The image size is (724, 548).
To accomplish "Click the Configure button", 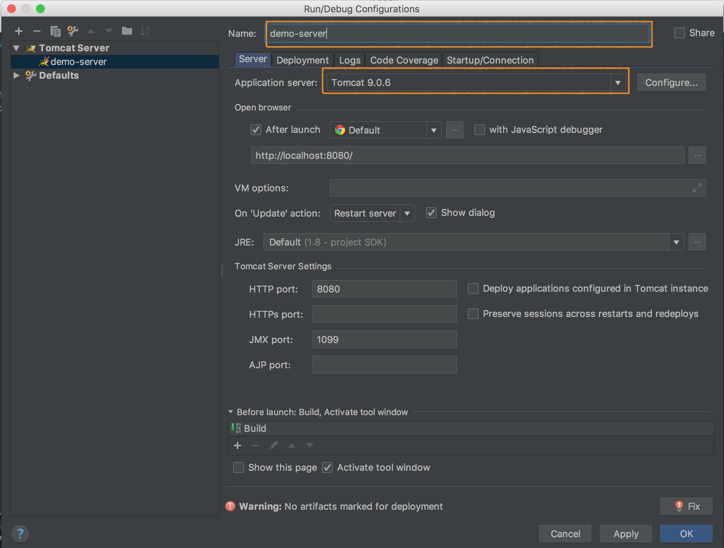I will click(671, 82).
